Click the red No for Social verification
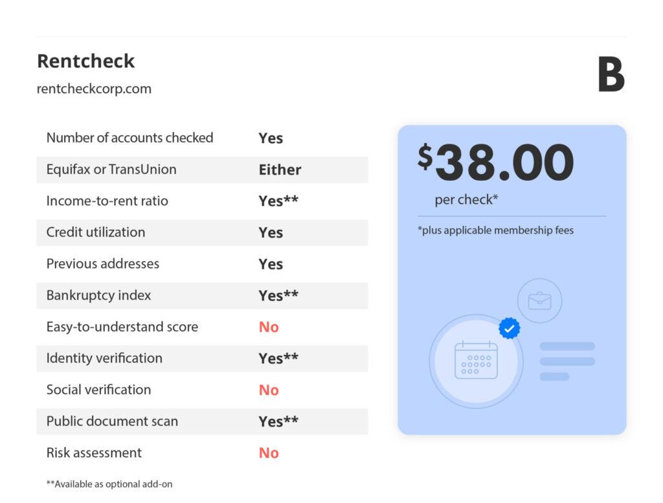Image resolution: width=663 pixels, height=503 pixels. coord(269,390)
